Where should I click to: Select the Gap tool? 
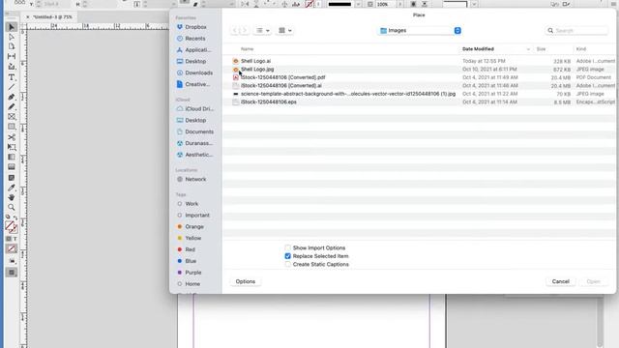click(12, 57)
